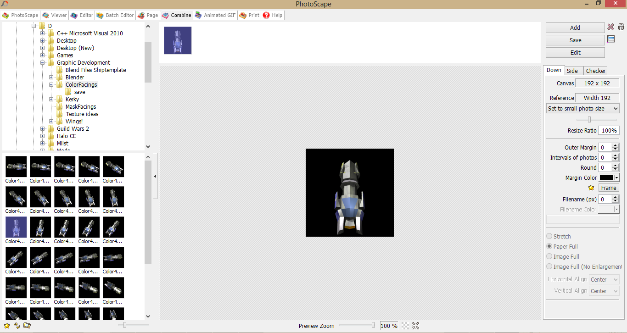Increase Outer Margin with up arrow
The image size is (627, 333).
pos(616,145)
